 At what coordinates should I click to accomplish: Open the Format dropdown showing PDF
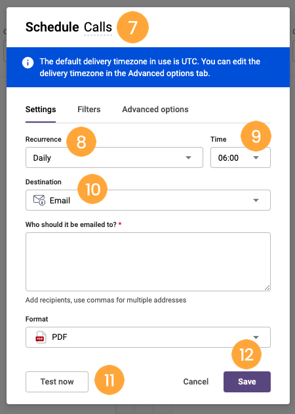pyautogui.click(x=148, y=337)
